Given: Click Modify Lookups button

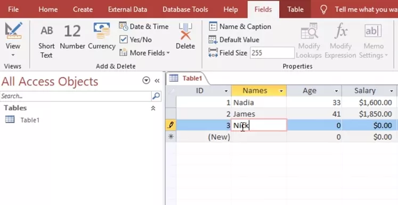Looking at the screenshot, I should point(308,41).
